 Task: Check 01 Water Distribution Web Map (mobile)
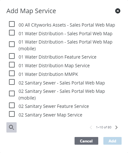(x=12, y=44)
